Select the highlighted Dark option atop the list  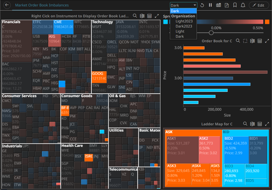pyautogui.click(x=184, y=11)
